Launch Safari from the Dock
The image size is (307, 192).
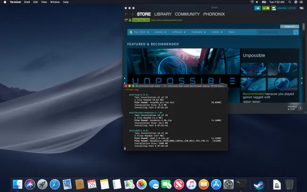[54, 184]
